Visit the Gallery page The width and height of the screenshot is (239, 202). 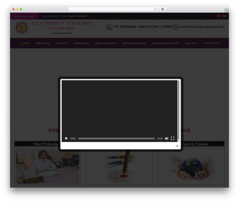(191, 43)
